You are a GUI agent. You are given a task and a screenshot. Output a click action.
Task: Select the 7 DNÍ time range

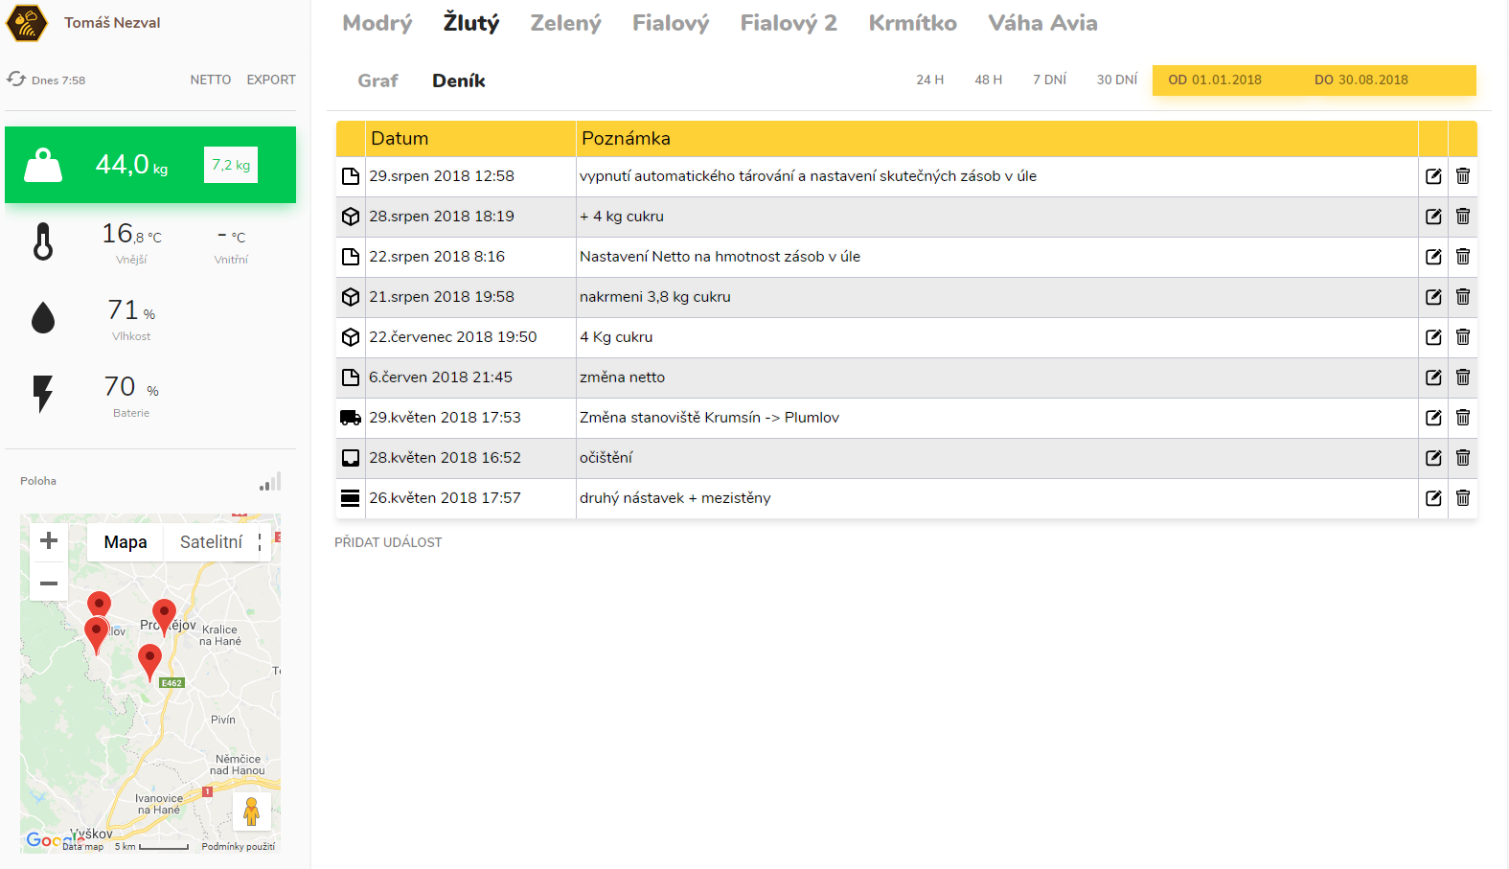(x=1049, y=80)
